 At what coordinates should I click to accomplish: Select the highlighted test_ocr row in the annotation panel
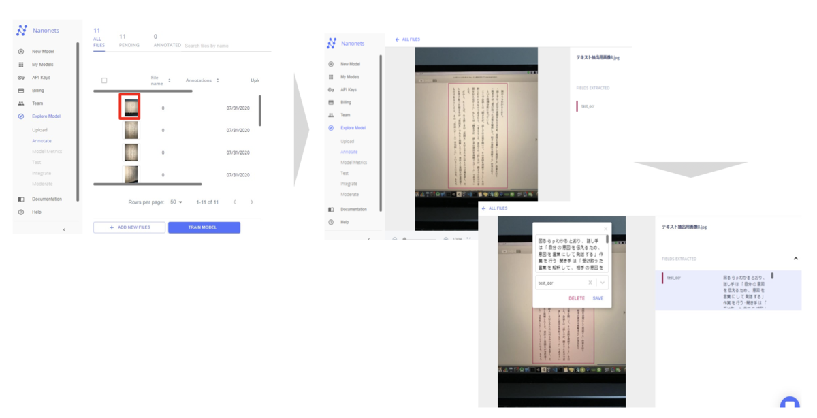pyautogui.click(x=728, y=291)
